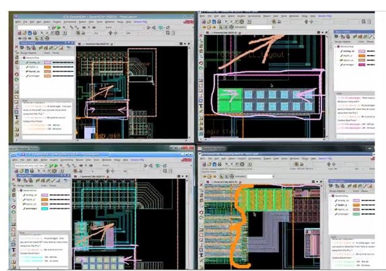Select Text tool in top-right window sidebar
Viewport: 386px width, 271px height.
(201, 106)
